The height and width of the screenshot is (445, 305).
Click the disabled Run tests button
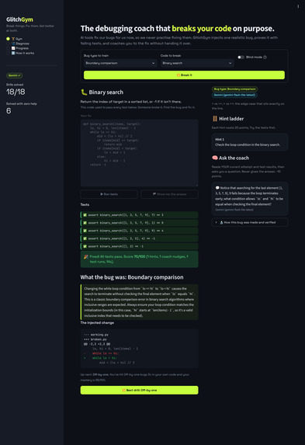[109, 194]
